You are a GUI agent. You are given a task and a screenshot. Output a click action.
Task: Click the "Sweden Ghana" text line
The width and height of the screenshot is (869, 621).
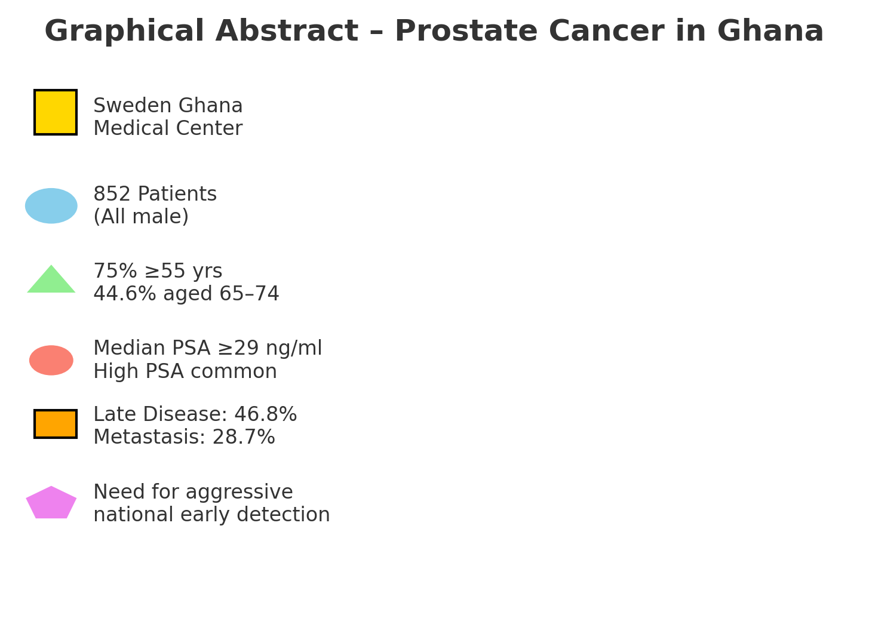pos(168,106)
